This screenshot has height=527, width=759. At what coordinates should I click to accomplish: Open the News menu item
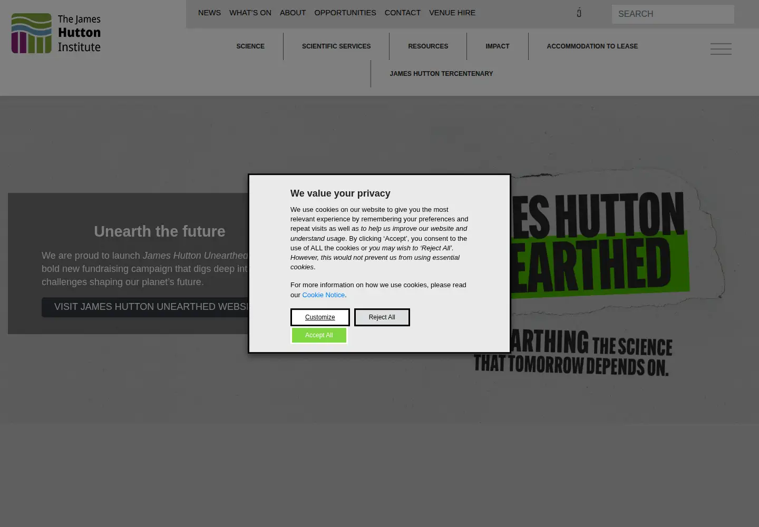(x=209, y=13)
